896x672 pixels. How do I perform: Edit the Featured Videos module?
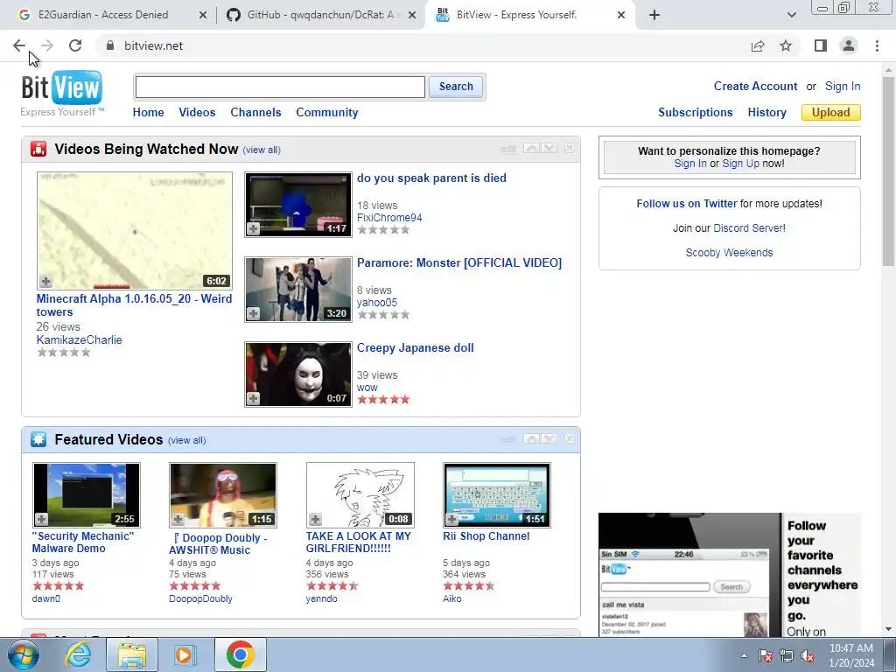pos(508,439)
